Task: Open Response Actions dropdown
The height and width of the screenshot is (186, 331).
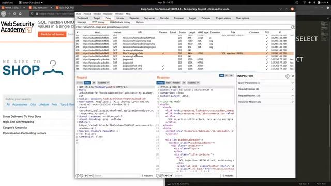Action: (193, 83)
